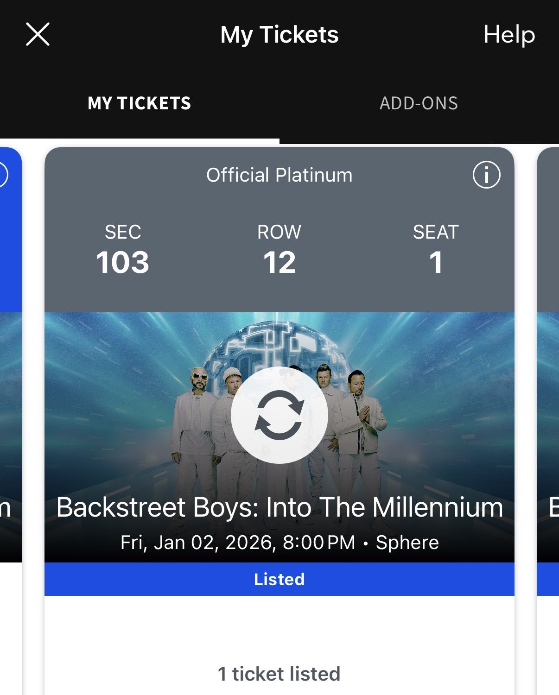
Task: Click the Official Platinum label
Action: pos(279,175)
